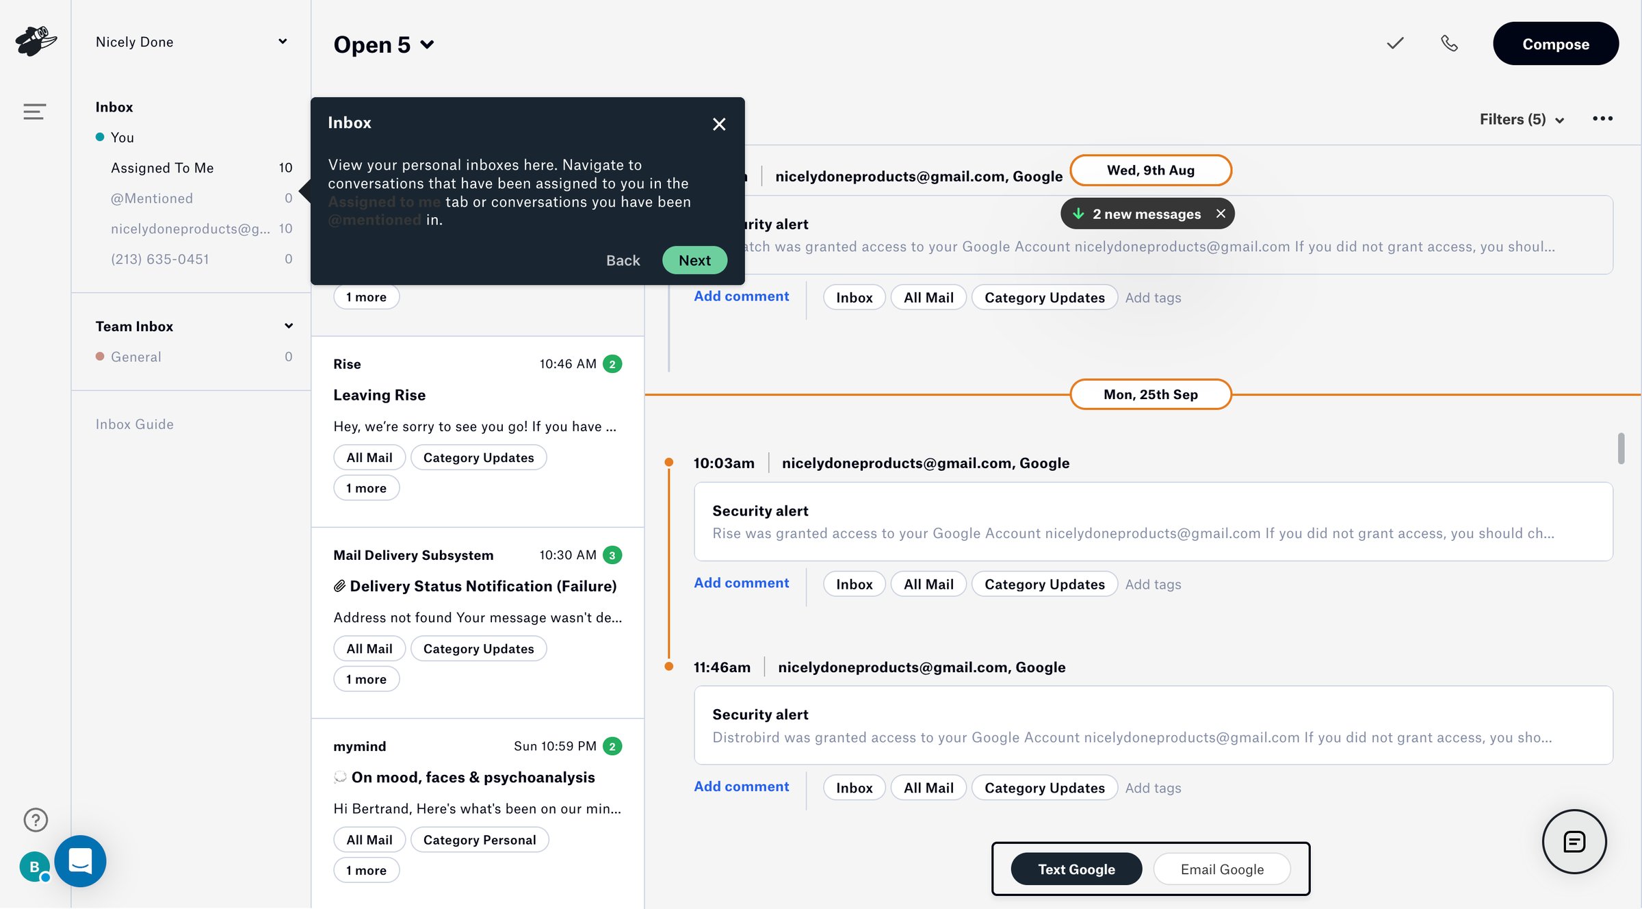Click the bird logo icon
The height and width of the screenshot is (909, 1642).
36,41
